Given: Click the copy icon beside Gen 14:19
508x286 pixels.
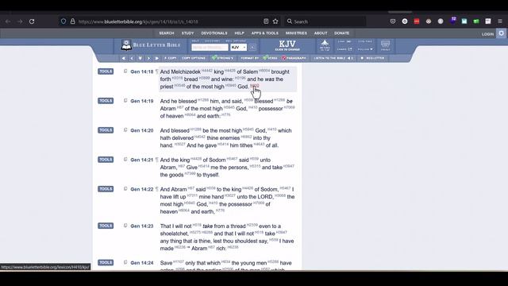Looking at the screenshot, I should [125, 101].
